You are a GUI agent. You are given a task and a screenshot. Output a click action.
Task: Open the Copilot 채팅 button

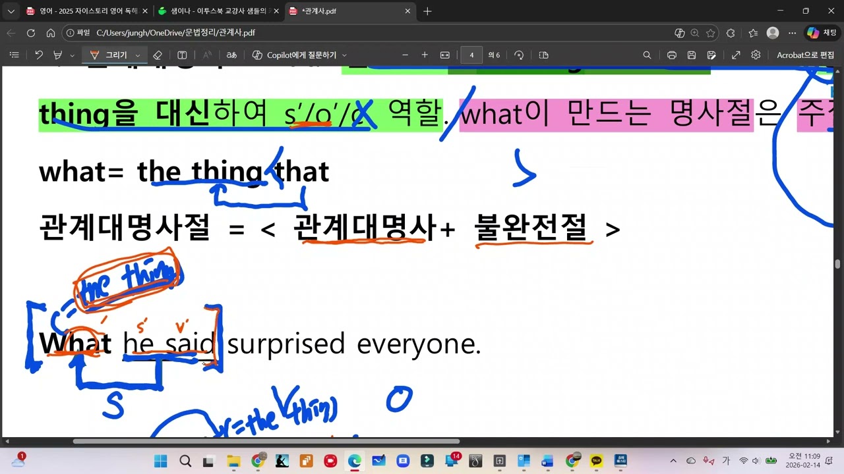(822, 33)
